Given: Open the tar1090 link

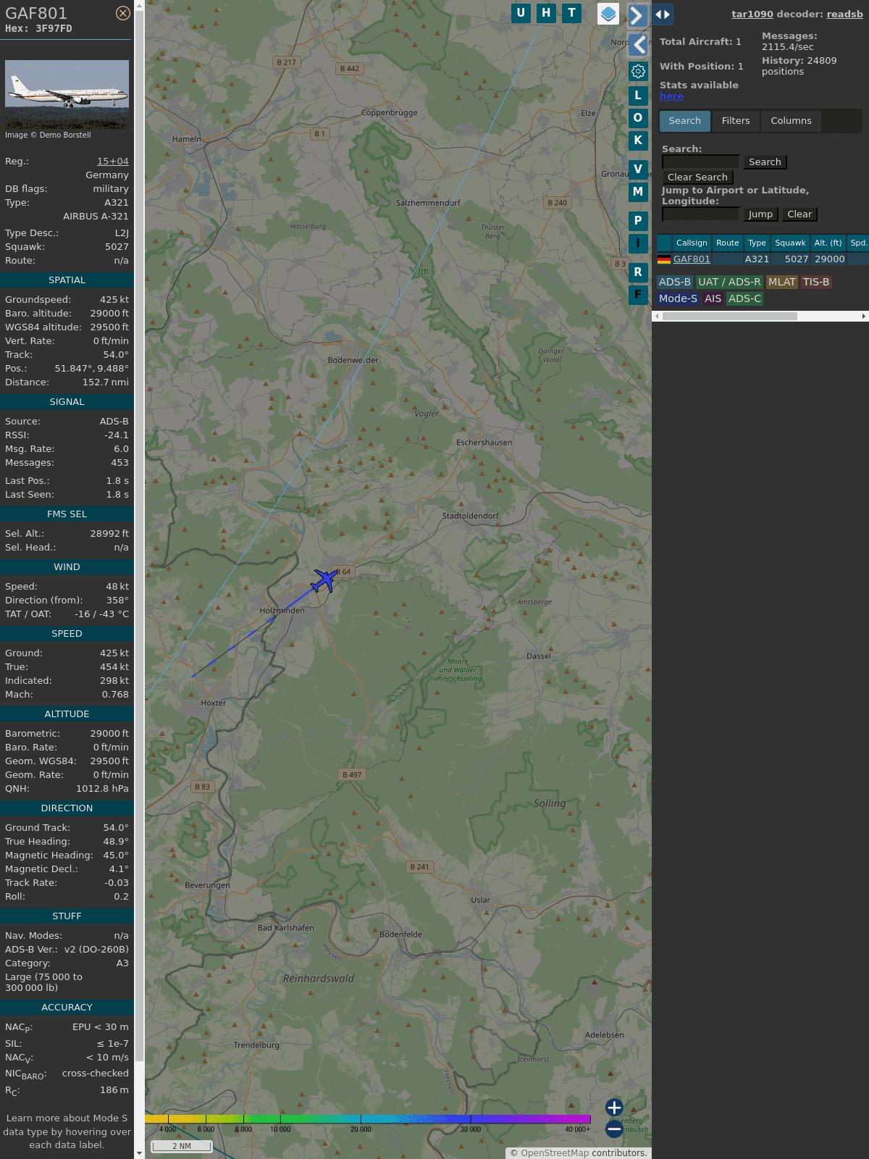Looking at the screenshot, I should tap(752, 14).
